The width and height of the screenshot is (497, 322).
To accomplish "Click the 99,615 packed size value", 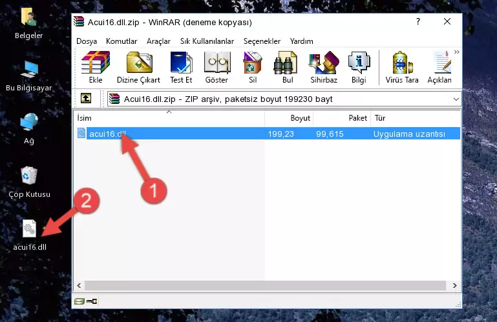I will point(330,134).
